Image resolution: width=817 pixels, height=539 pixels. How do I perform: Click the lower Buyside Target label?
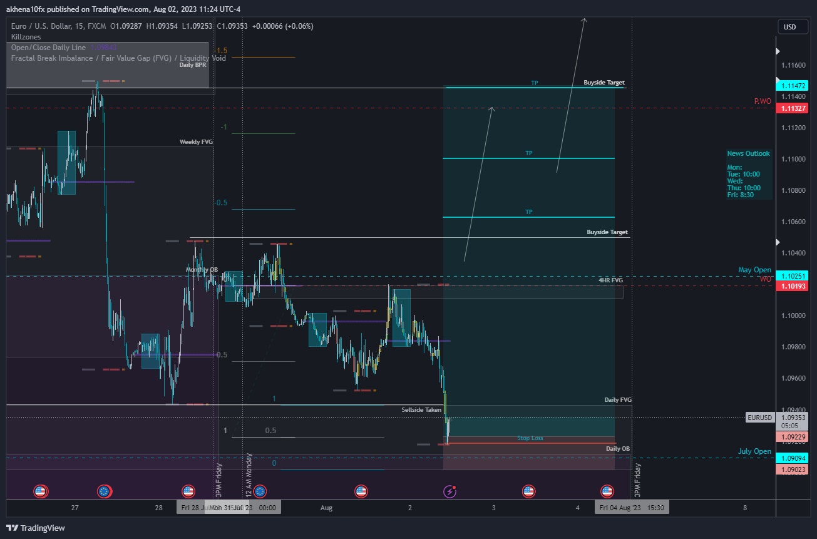(x=607, y=232)
